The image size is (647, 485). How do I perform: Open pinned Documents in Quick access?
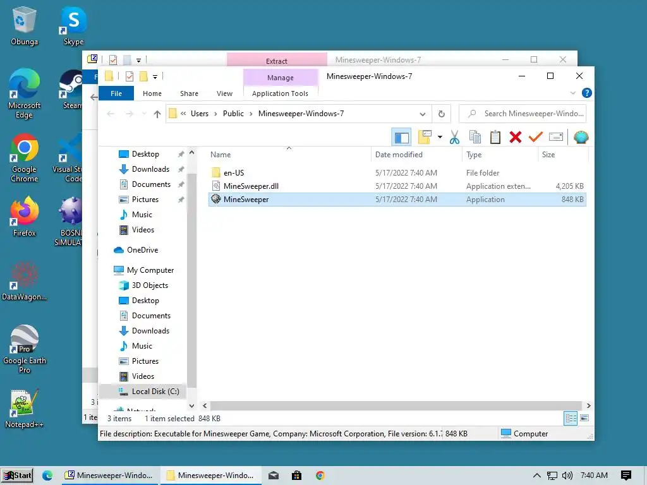click(x=151, y=184)
